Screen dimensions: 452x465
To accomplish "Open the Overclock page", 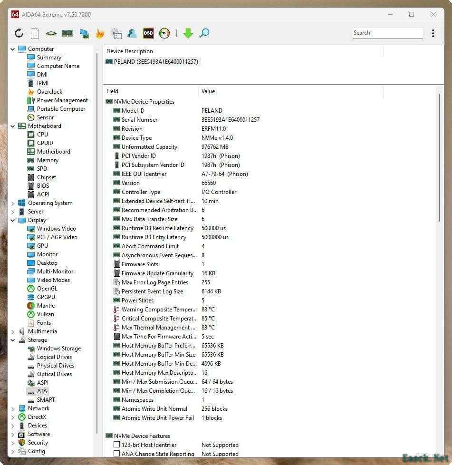I will pos(49,92).
